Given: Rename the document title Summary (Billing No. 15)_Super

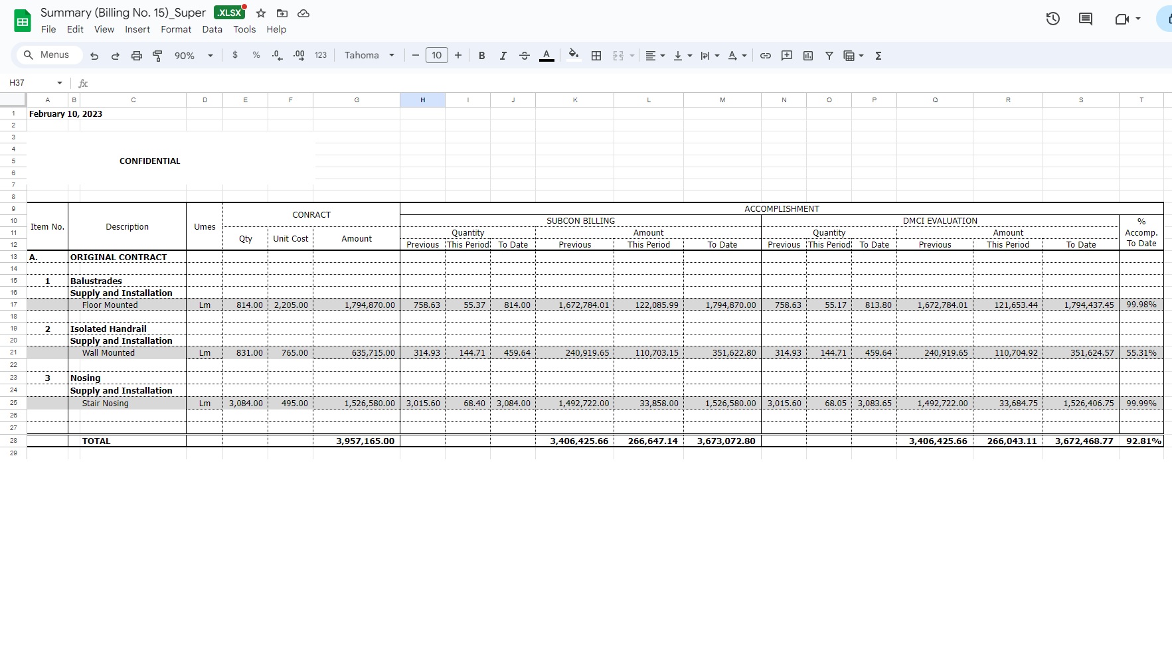Looking at the screenshot, I should pos(123,13).
